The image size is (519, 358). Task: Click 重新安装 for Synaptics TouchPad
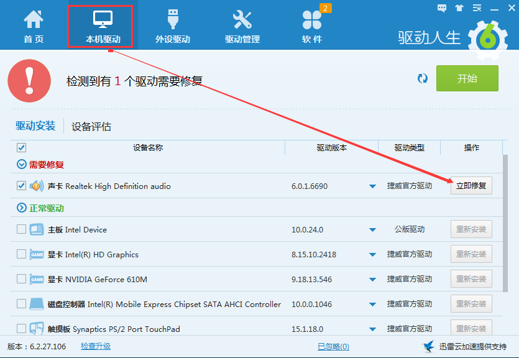tap(471, 328)
